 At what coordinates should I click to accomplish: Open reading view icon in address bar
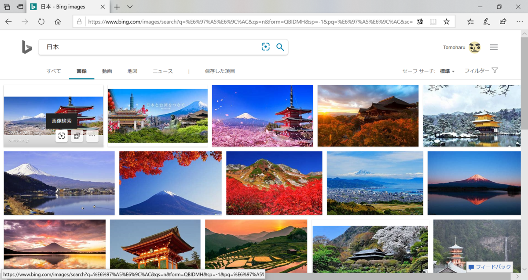click(433, 22)
